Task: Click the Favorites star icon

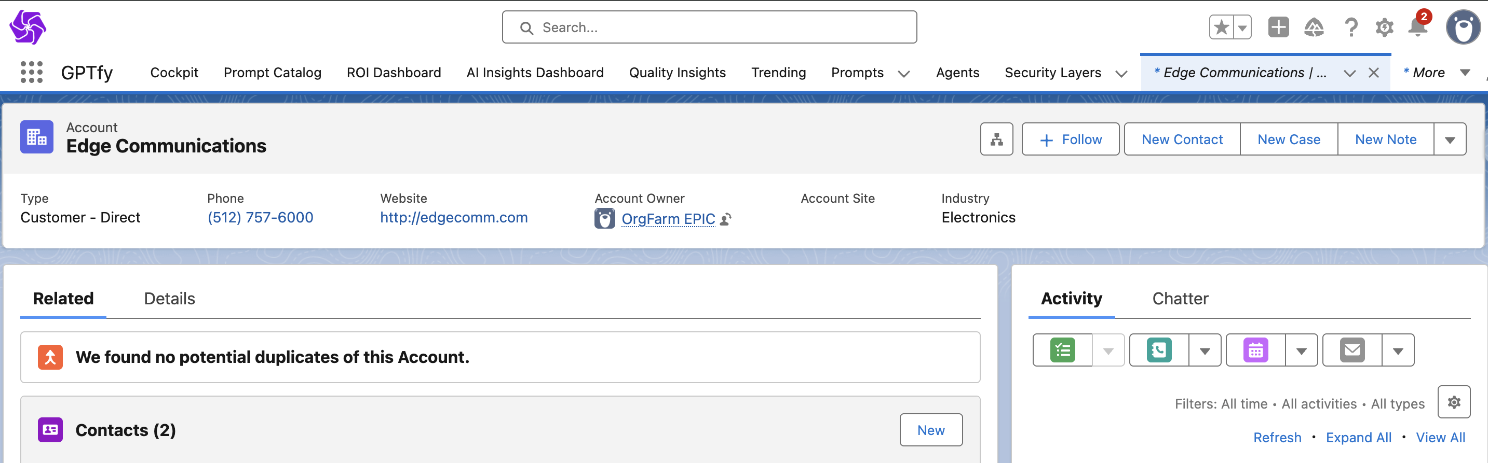Action: (1221, 27)
